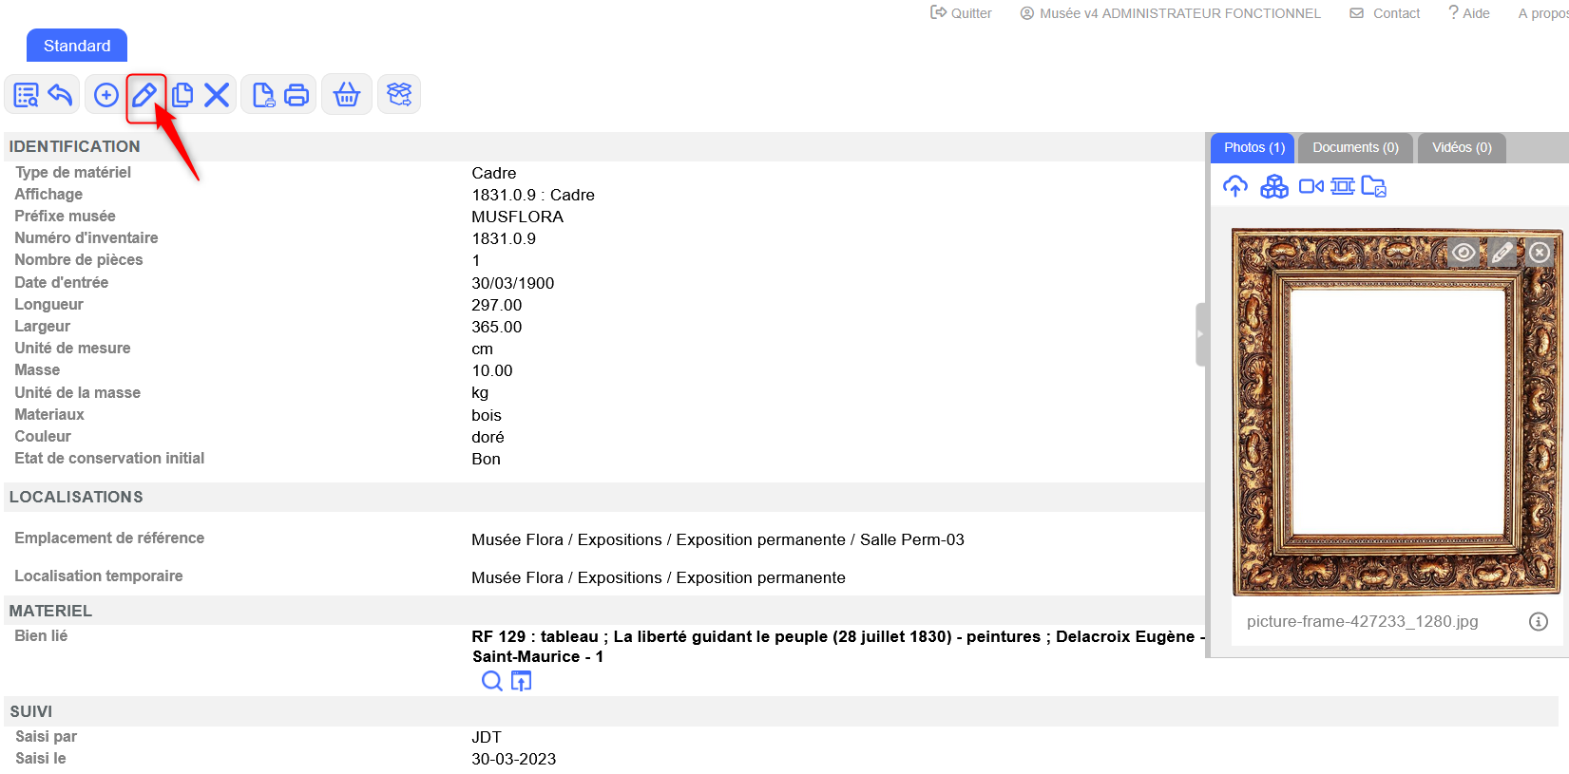Open the Vidéos (0) tab
Viewport: 1569px width, 774px height.
pos(1461,148)
